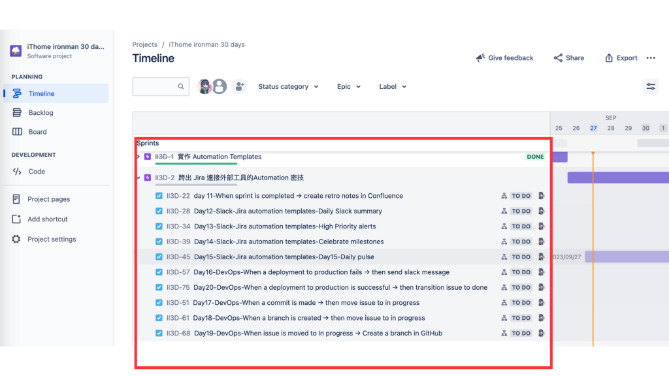Click the task checkbox icon of II3D-39

point(159,242)
